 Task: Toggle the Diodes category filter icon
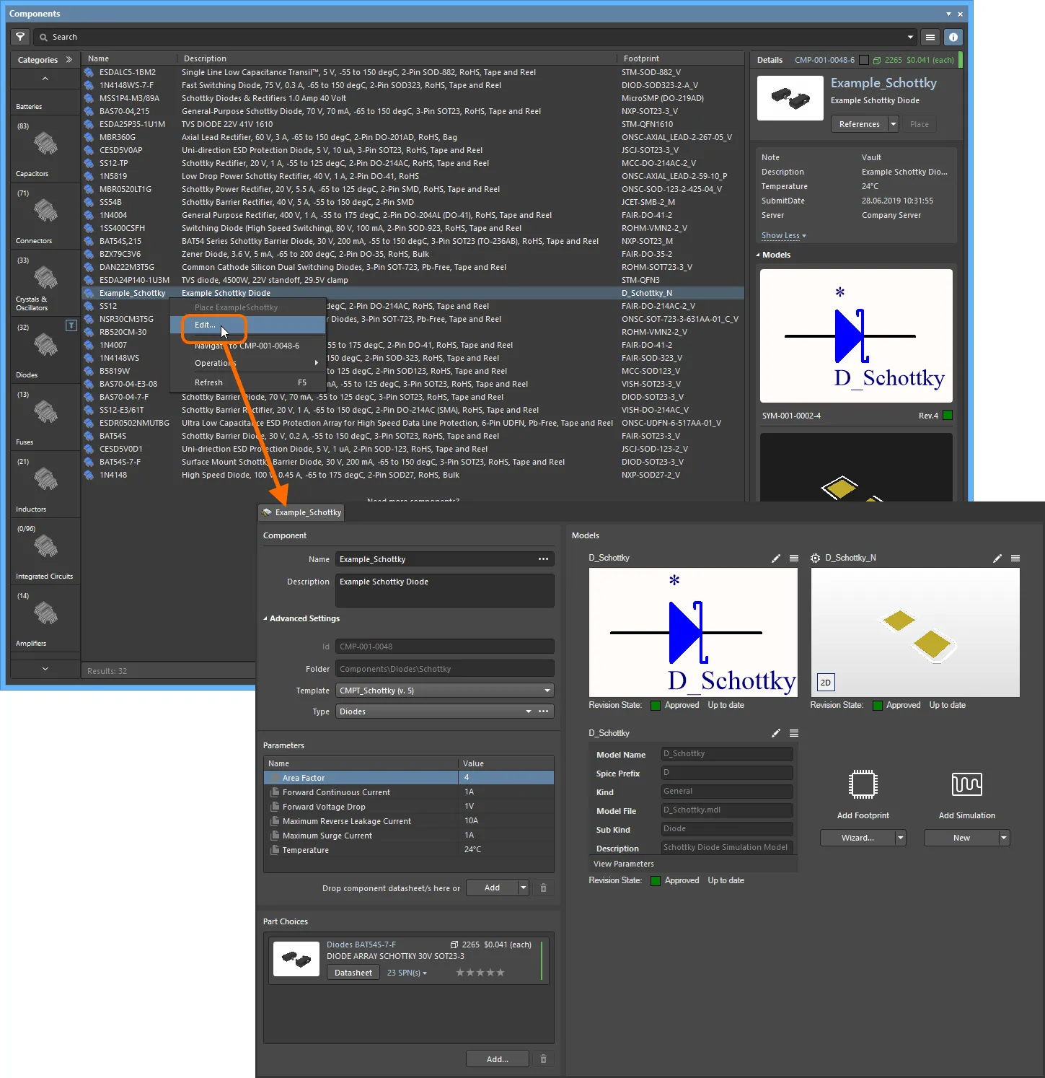click(71, 325)
